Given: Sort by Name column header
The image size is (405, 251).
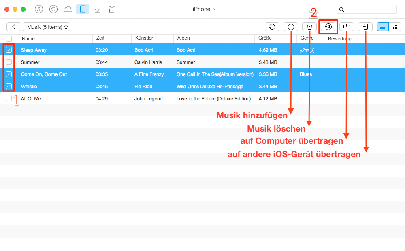Looking at the screenshot, I should (28, 39).
